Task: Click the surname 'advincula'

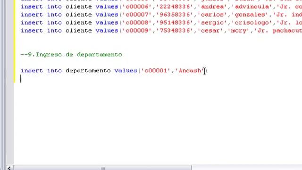Action: tap(252, 7)
